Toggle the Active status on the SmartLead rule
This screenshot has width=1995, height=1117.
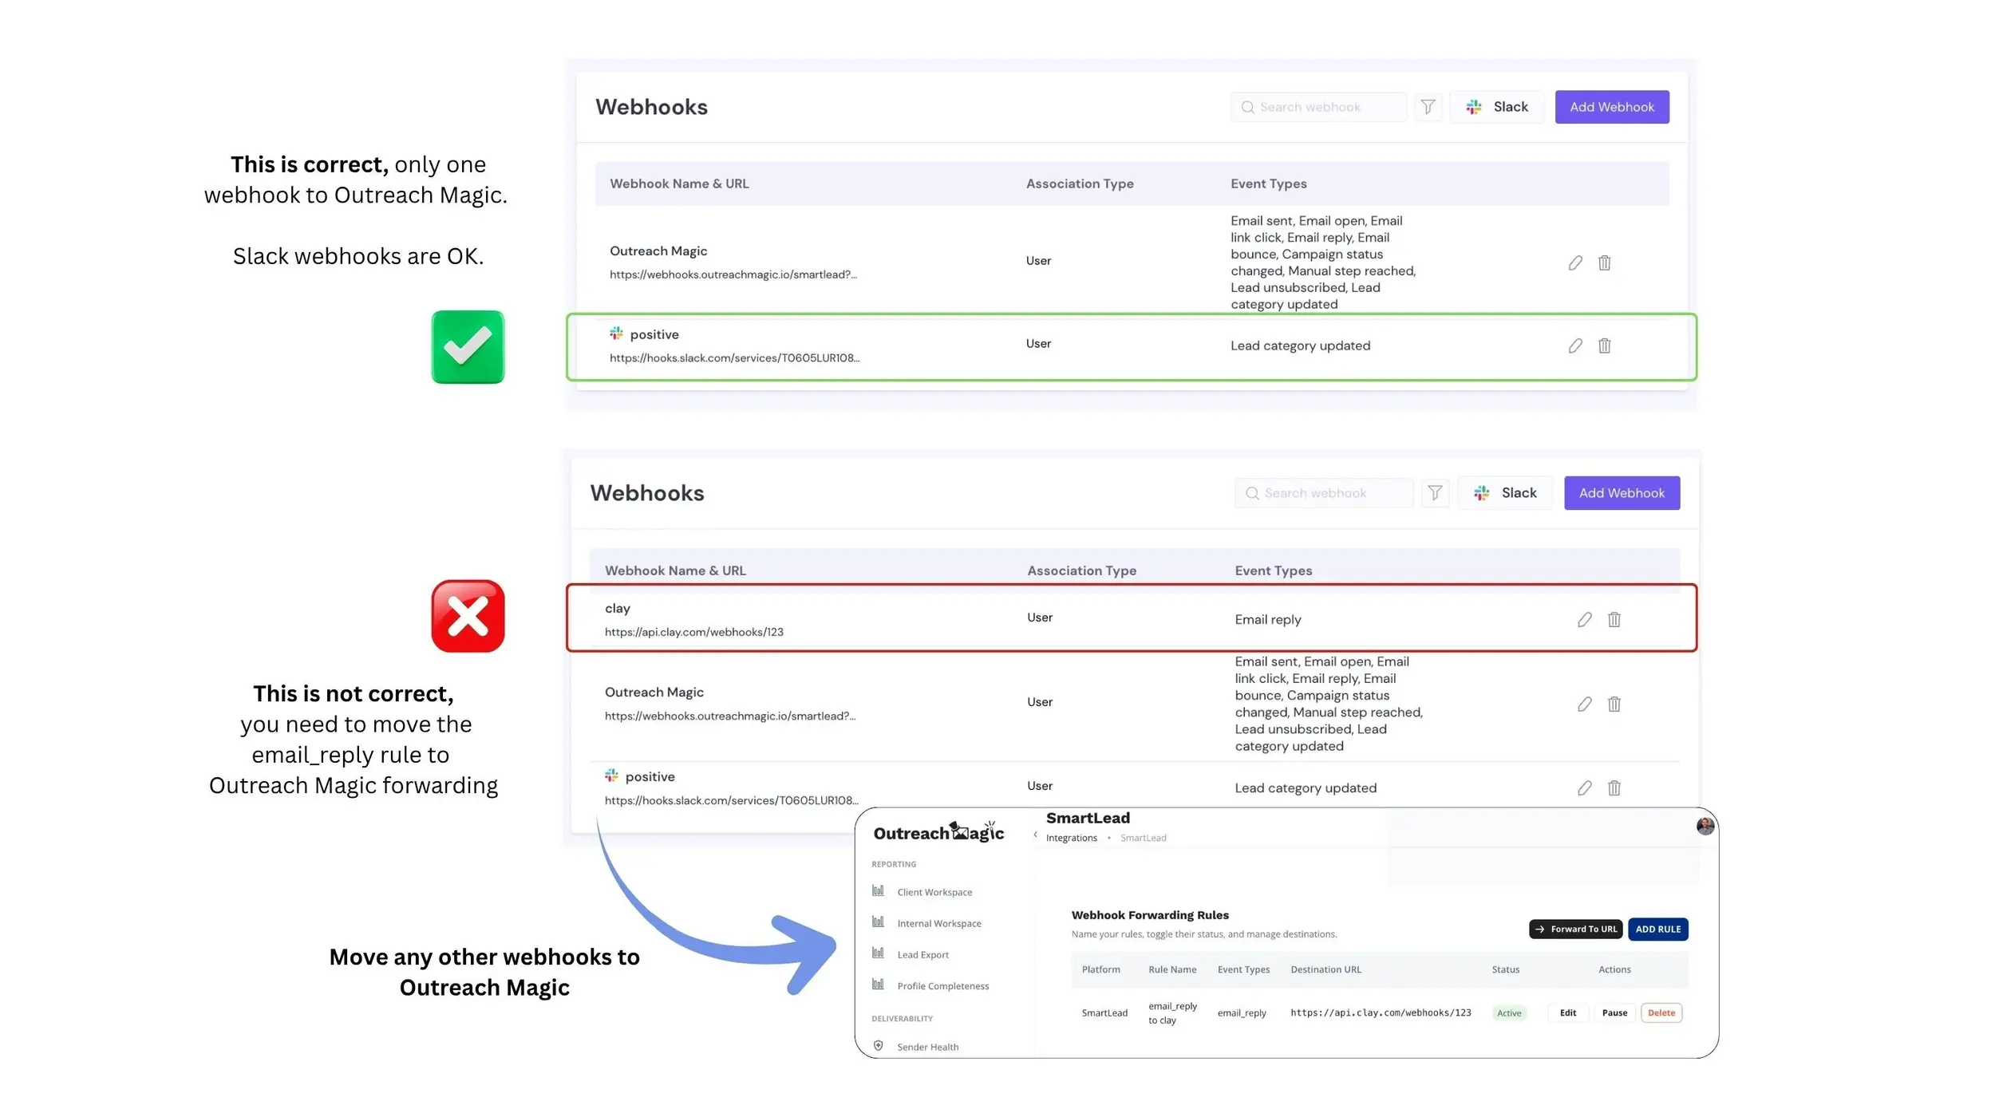click(1509, 1012)
